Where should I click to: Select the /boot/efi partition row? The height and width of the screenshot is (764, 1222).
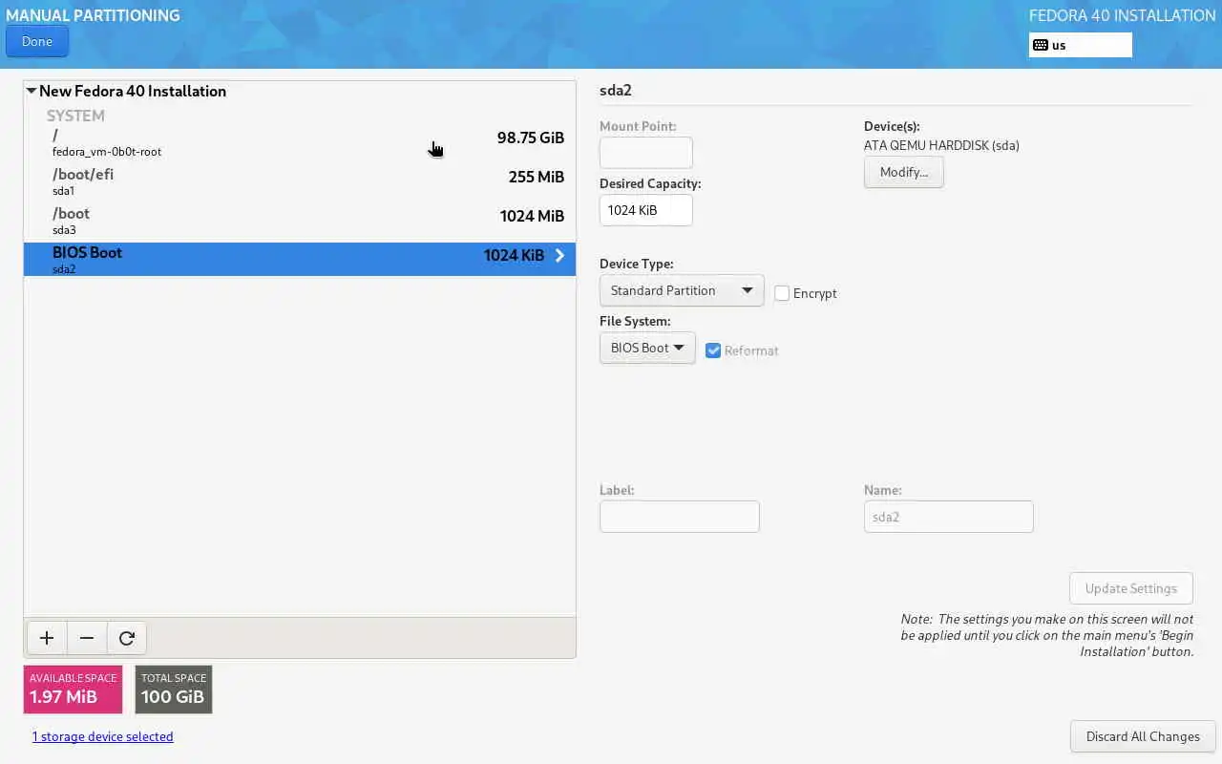(x=300, y=181)
